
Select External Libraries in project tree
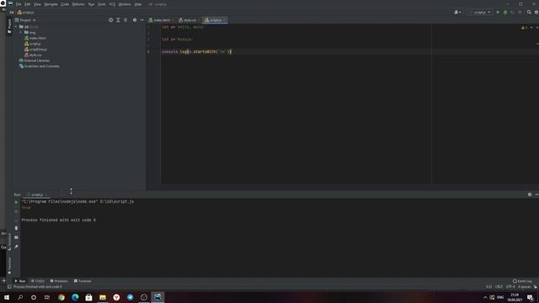point(36,61)
